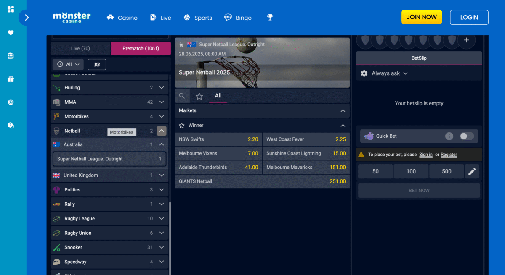Open the gift promotions icon in the sidebar
Screen dimensions: 505x275
[11, 79]
